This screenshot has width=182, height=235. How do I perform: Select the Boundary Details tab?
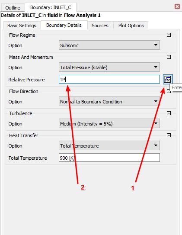(x=64, y=25)
